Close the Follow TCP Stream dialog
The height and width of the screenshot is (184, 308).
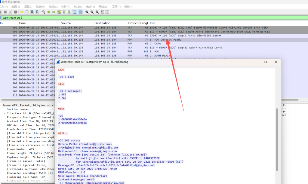click(276, 62)
